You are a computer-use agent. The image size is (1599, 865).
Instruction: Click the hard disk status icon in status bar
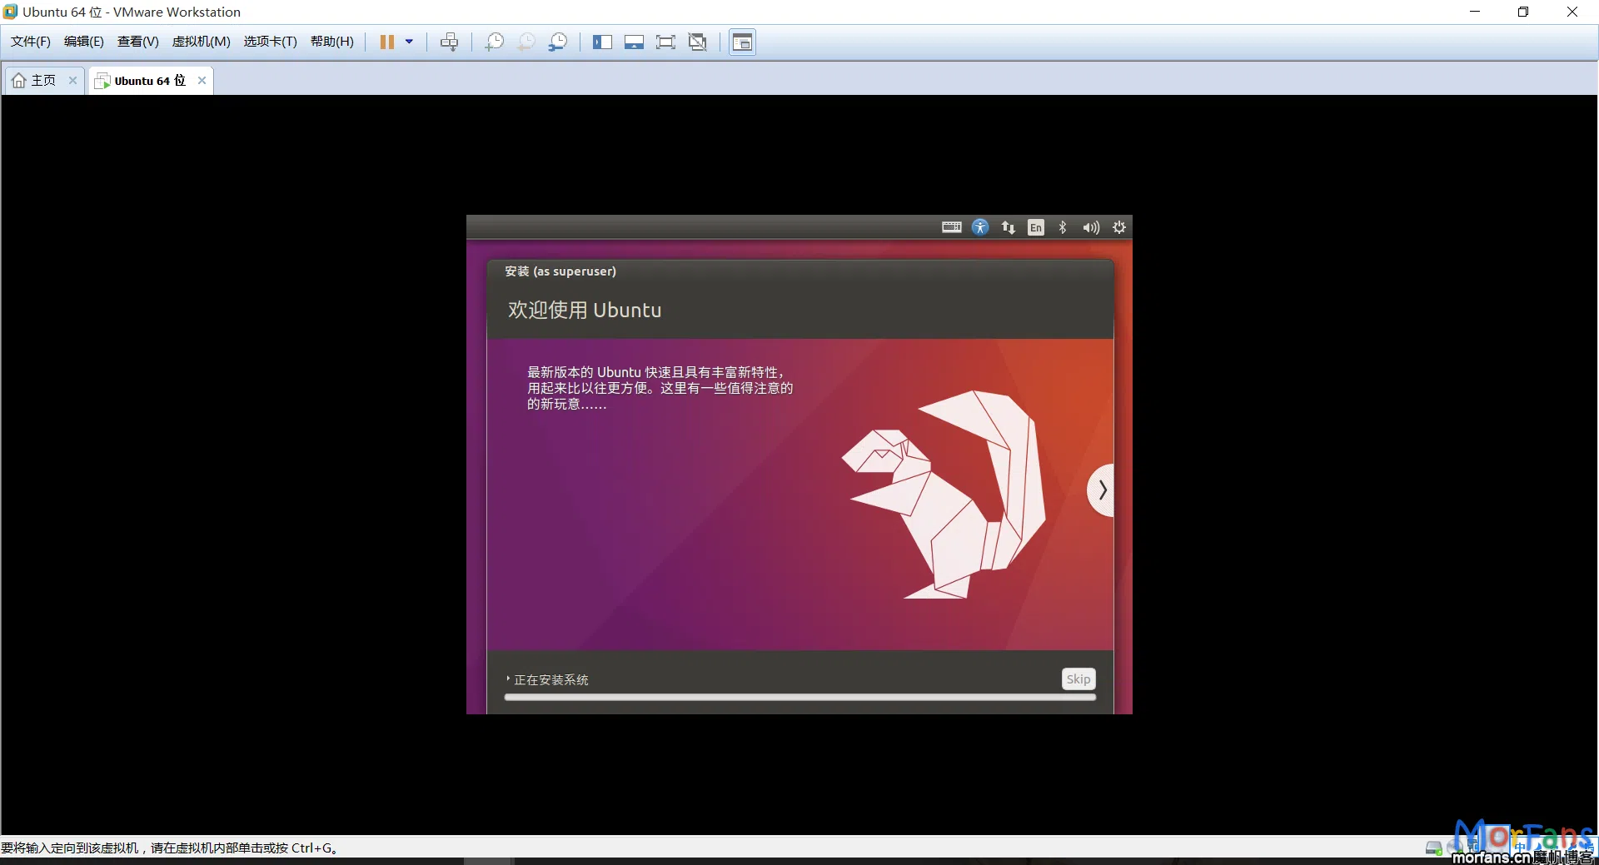coord(1433,848)
